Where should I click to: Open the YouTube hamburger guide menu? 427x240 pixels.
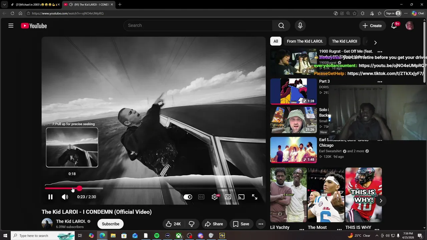(x=11, y=26)
